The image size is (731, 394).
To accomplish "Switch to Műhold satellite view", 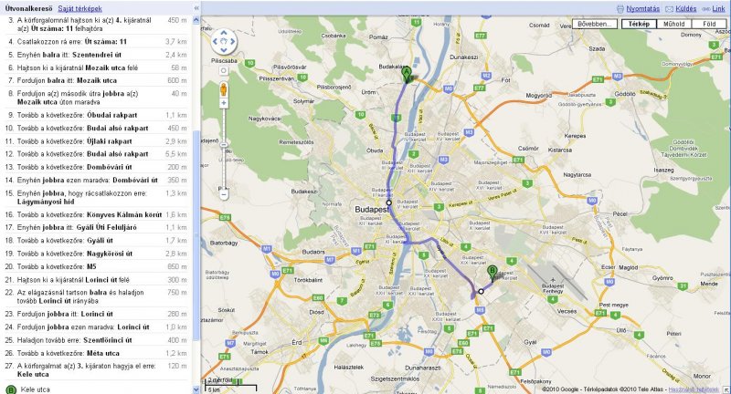I will pos(673,24).
